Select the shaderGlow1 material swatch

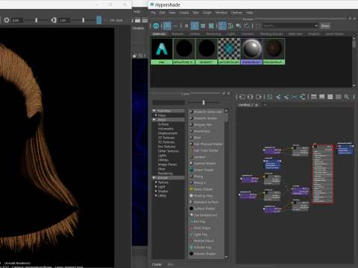(251, 51)
